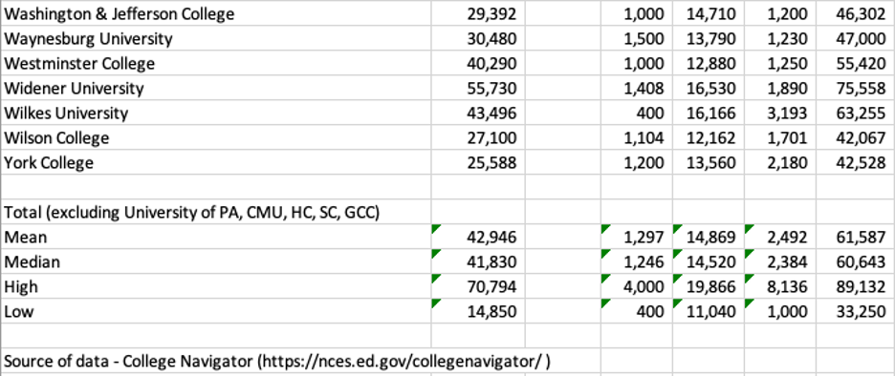Viewport: 895px width, 376px height.
Task: Click the Low row label
Action: [216, 311]
